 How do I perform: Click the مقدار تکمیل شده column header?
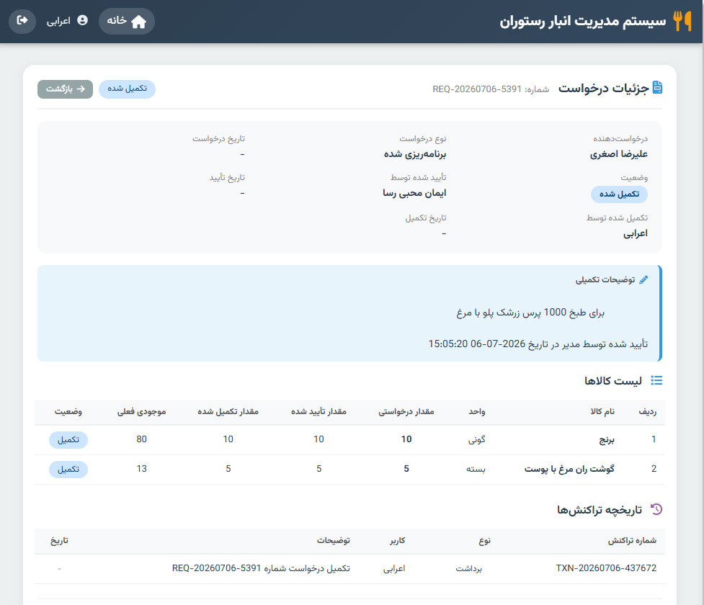pyautogui.click(x=228, y=411)
